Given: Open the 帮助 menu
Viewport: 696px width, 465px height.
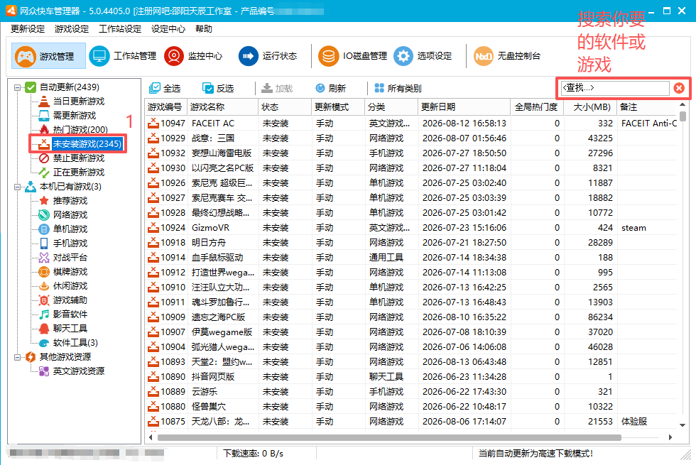Looking at the screenshot, I should (x=204, y=29).
